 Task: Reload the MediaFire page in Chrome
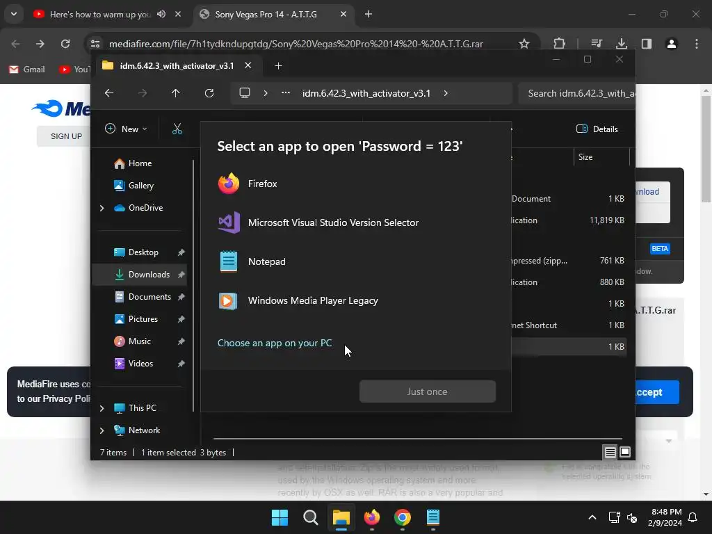tap(65, 44)
